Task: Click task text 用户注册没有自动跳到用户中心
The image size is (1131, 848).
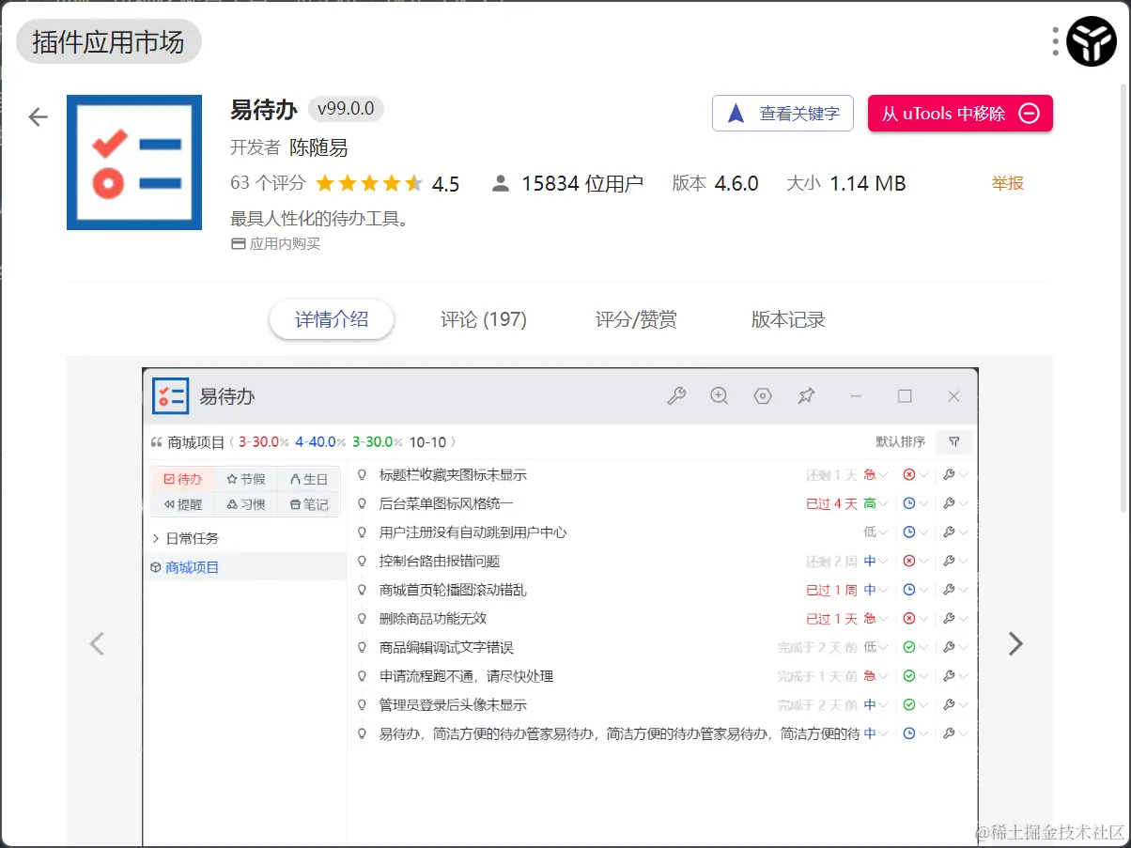Action: pos(473,532)
